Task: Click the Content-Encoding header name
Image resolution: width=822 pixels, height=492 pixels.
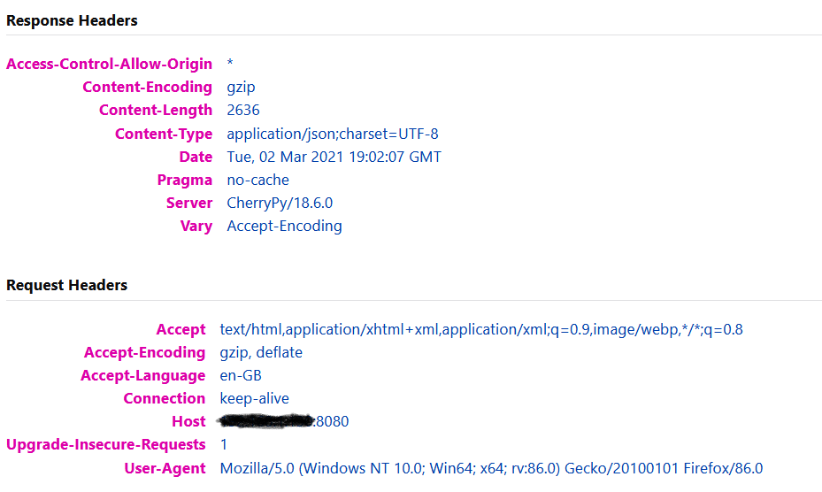Action: point(147,87)
